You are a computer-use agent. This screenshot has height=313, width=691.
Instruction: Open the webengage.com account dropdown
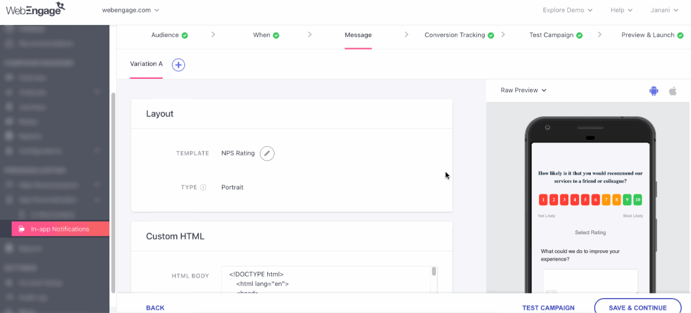[131, 10]
